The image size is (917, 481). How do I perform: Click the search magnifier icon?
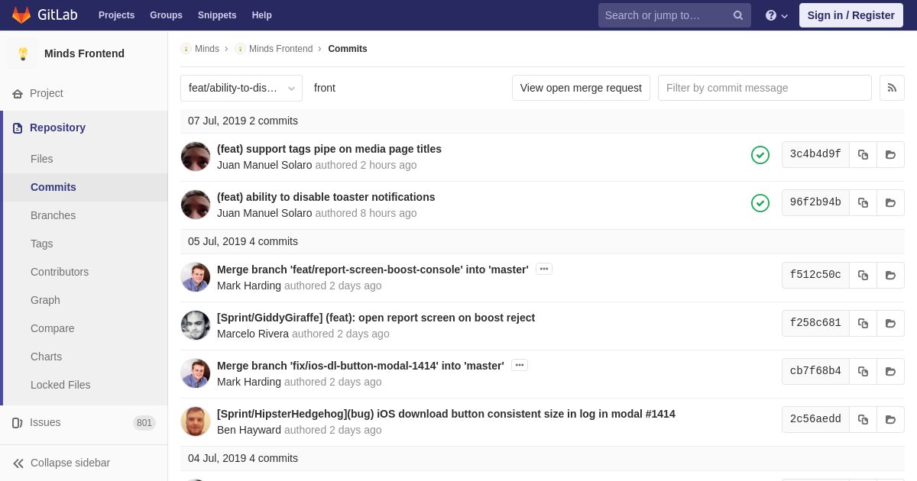738,15
